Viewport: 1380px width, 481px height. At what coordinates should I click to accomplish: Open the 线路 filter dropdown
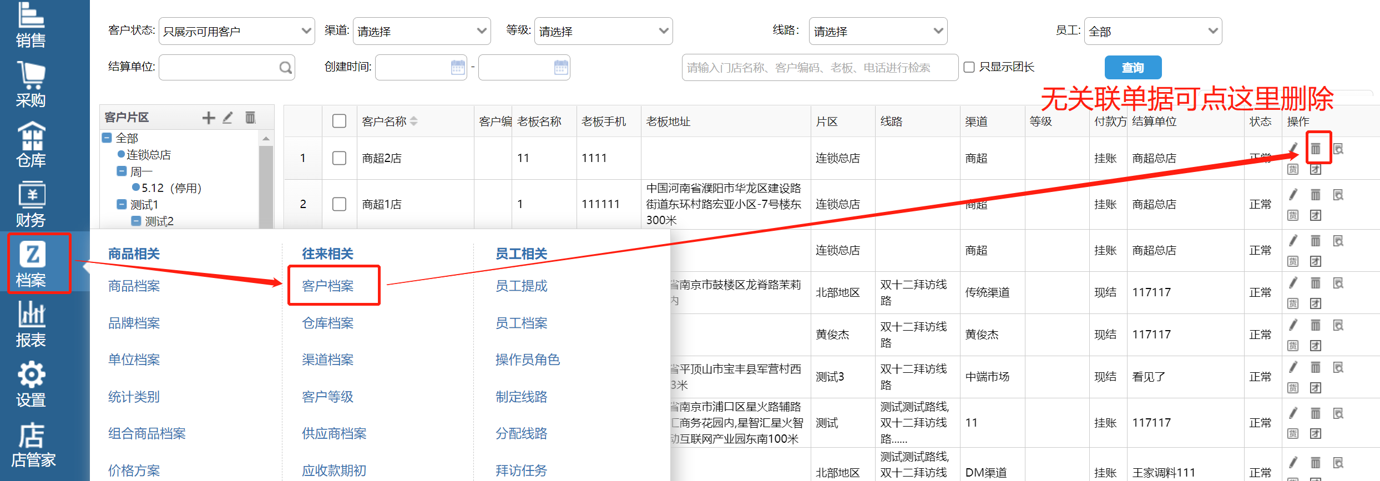tap(878, 31)
